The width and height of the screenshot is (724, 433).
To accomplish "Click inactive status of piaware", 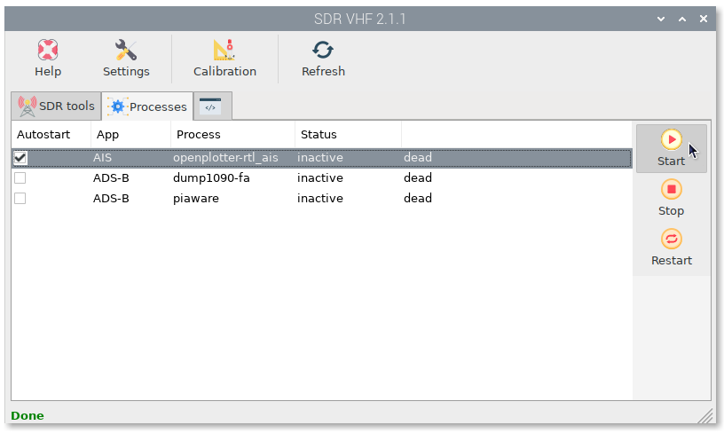I will 320,198.
